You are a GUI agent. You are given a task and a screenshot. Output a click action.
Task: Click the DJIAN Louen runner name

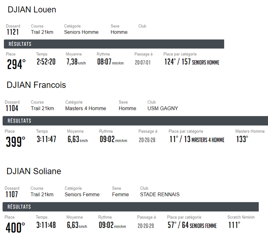(x=32, y=10)
